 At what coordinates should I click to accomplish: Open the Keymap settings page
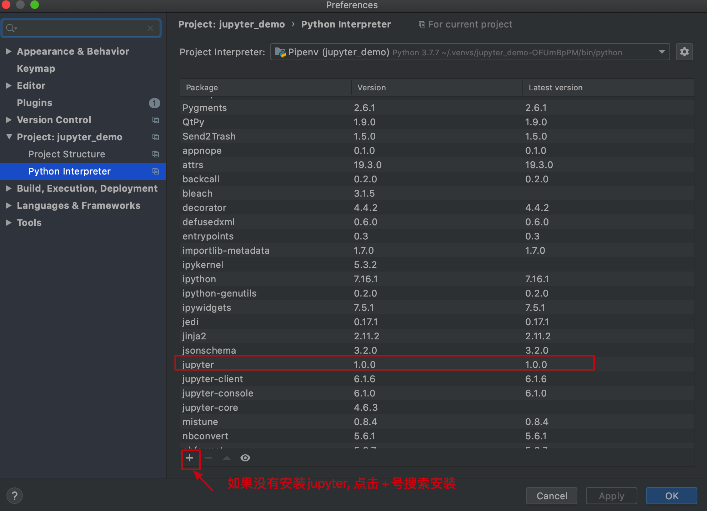[36, 69]
